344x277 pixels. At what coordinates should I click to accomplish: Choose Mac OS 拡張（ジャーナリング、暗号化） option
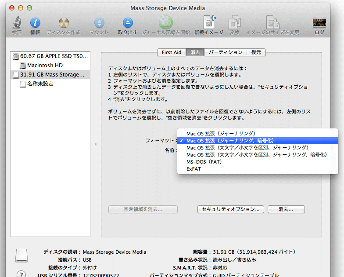258,141
